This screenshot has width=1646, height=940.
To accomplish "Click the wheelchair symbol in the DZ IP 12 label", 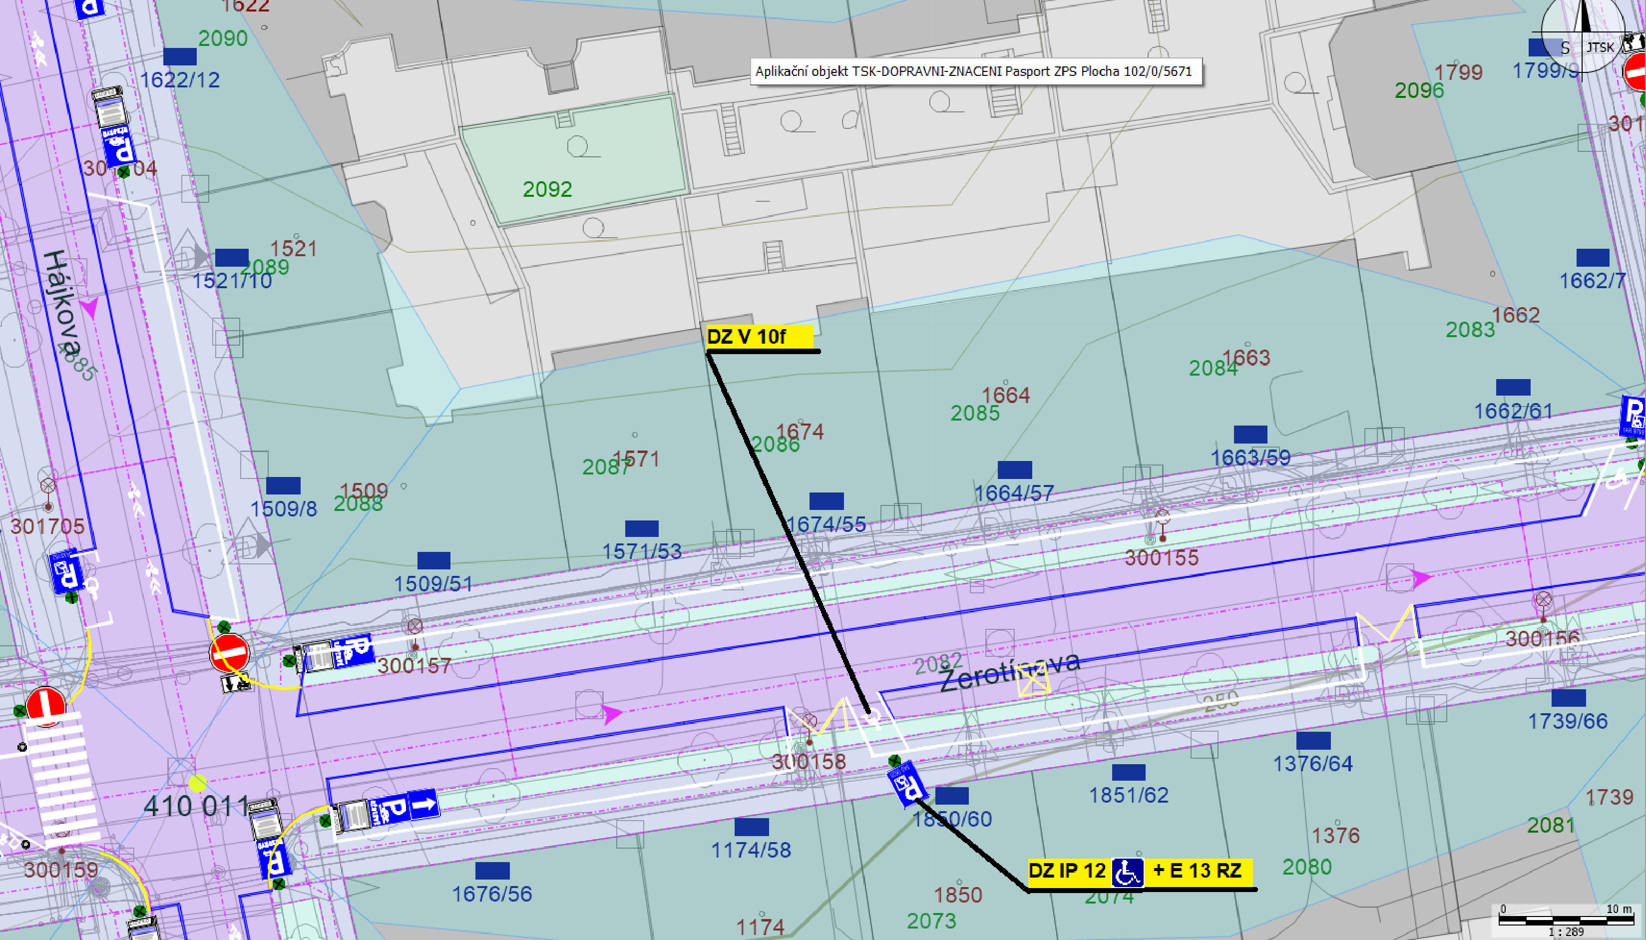I will click(1127, 872).
